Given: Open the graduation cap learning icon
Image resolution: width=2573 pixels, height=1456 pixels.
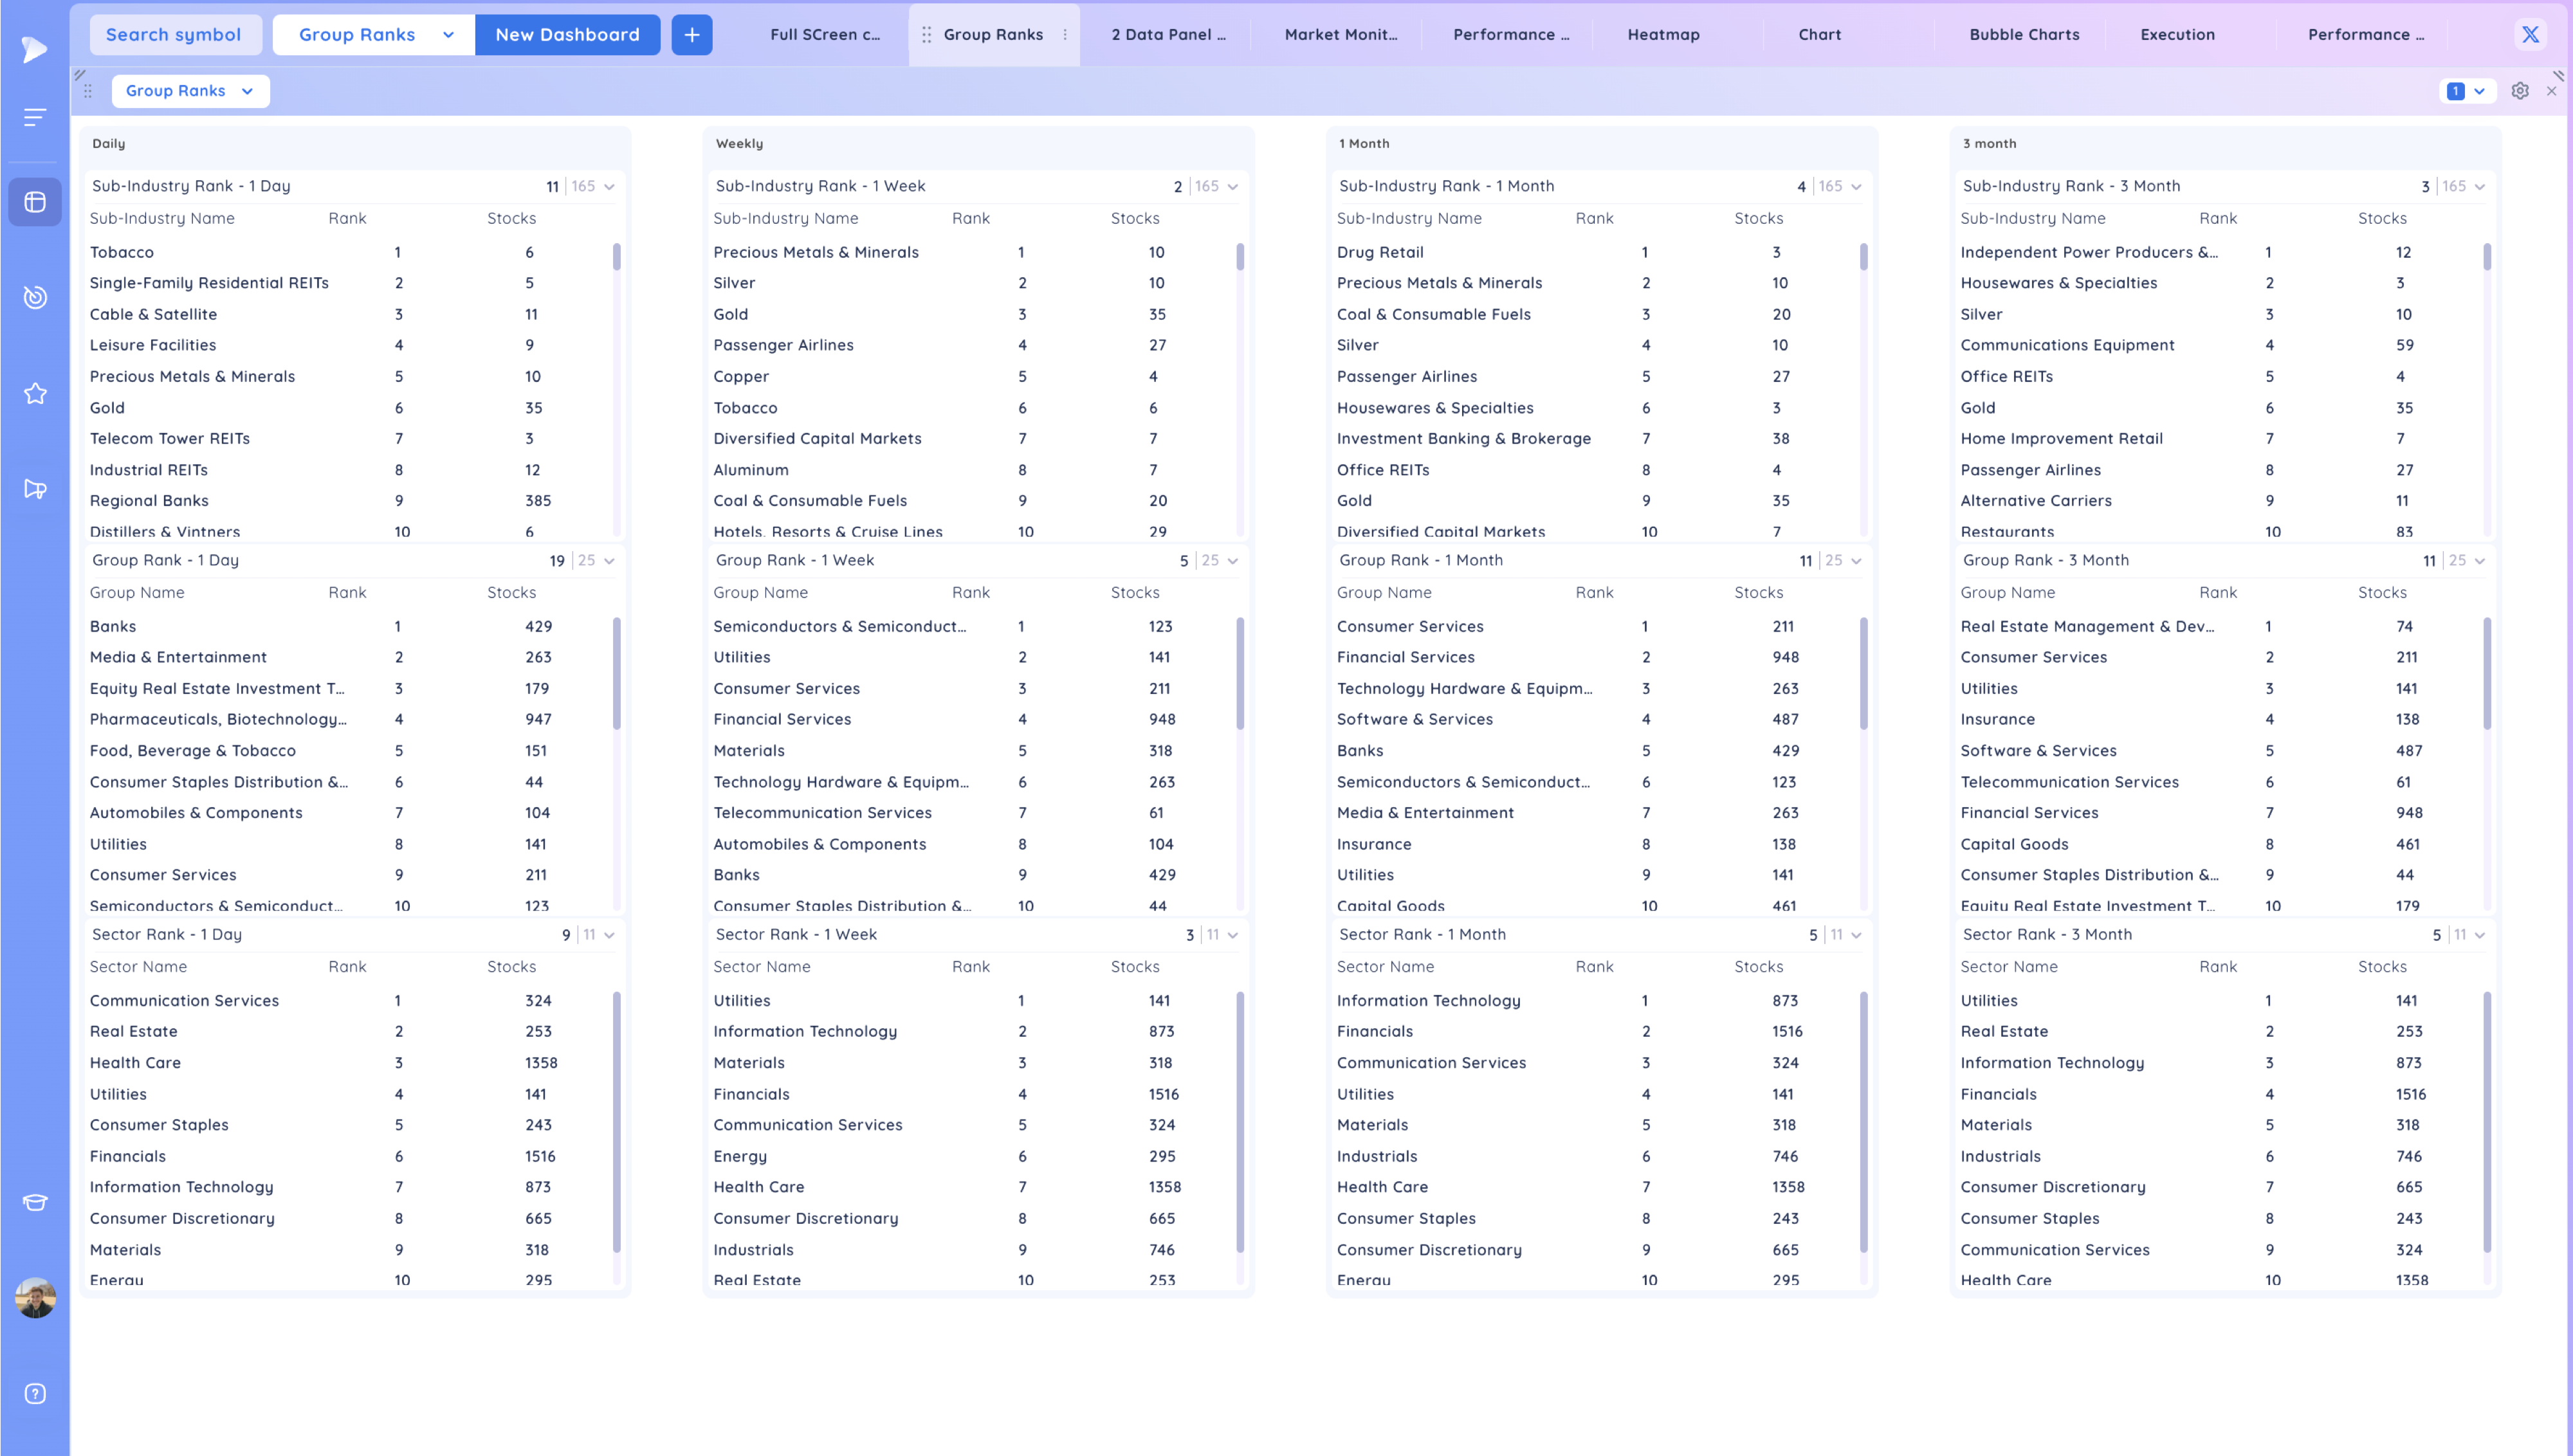Looking at the screenshot, I should [35, 1202].
